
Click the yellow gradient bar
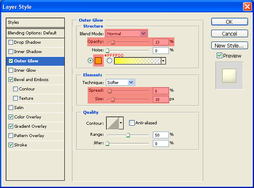click(138, 61)
